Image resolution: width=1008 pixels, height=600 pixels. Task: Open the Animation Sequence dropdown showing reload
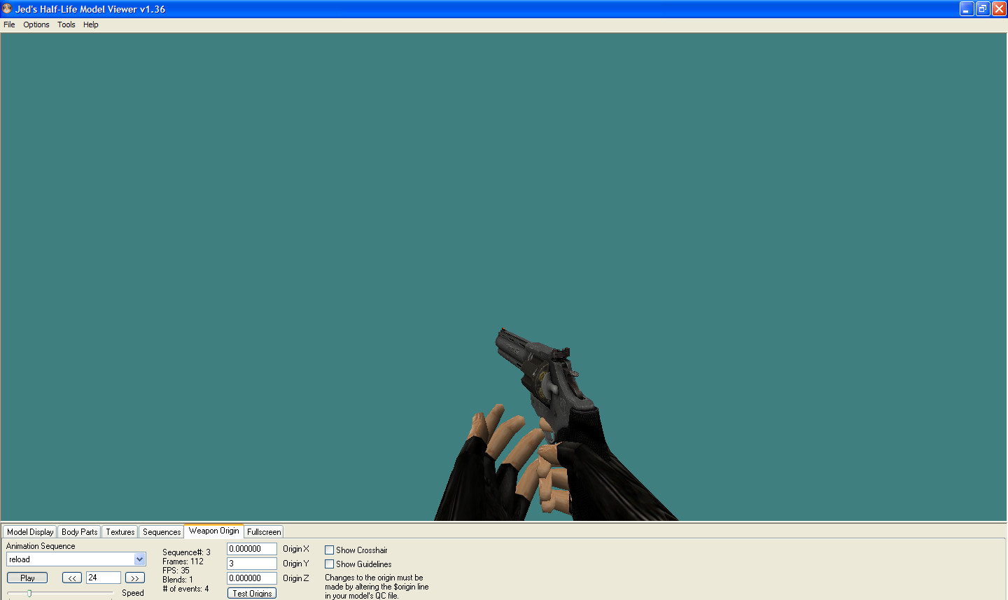click(139, 559)
